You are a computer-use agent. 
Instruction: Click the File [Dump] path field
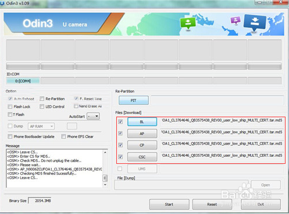[x=181, y=185]
